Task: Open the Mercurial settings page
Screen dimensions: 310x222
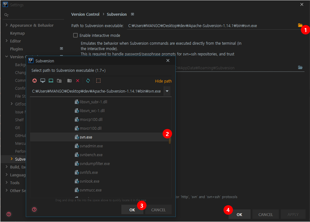Action: [20, 143]
